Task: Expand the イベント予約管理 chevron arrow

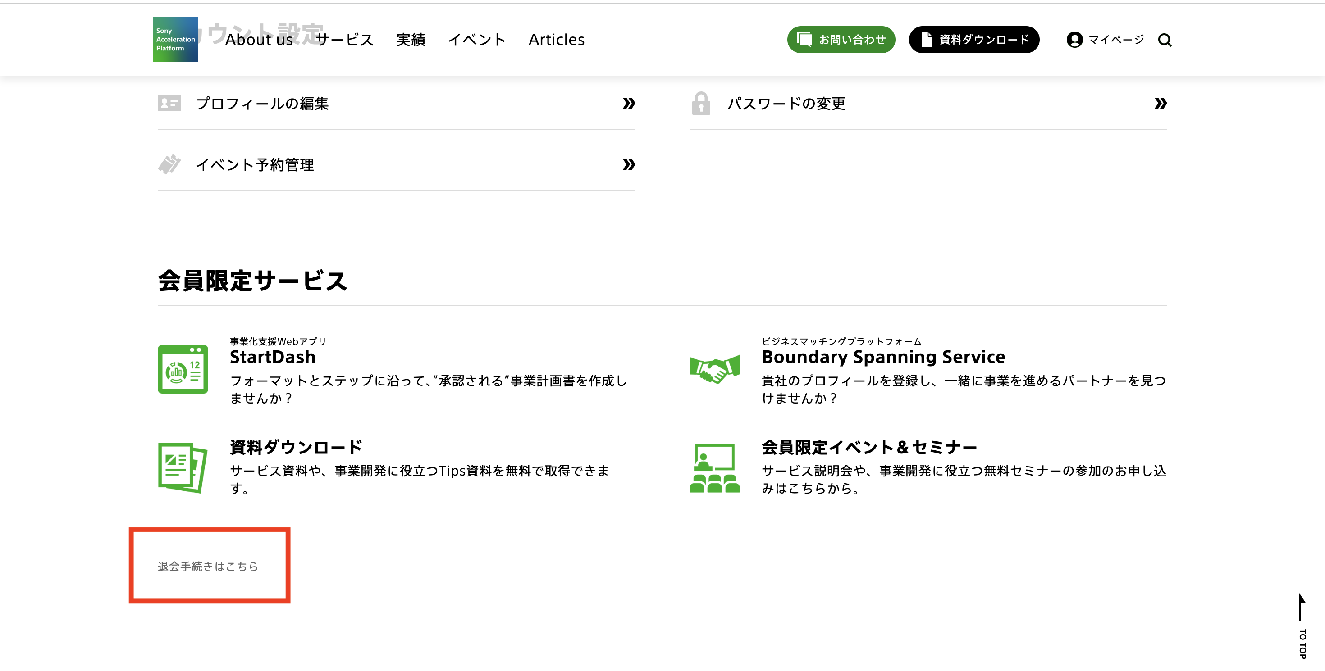Action: coord(629,165)
